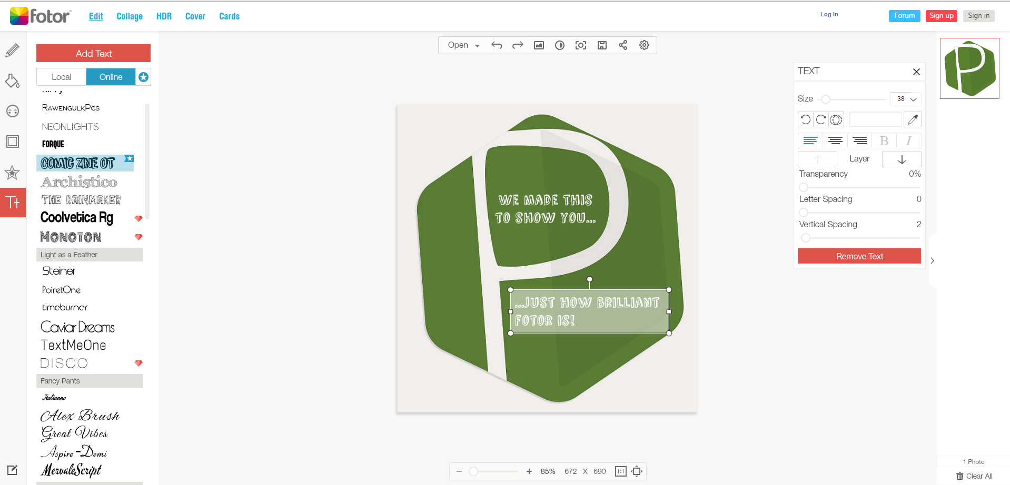The width and height of the screenshot is (1010, 485).
Task: Open the frames tool in sidebar
Action: tap(13, 142)
